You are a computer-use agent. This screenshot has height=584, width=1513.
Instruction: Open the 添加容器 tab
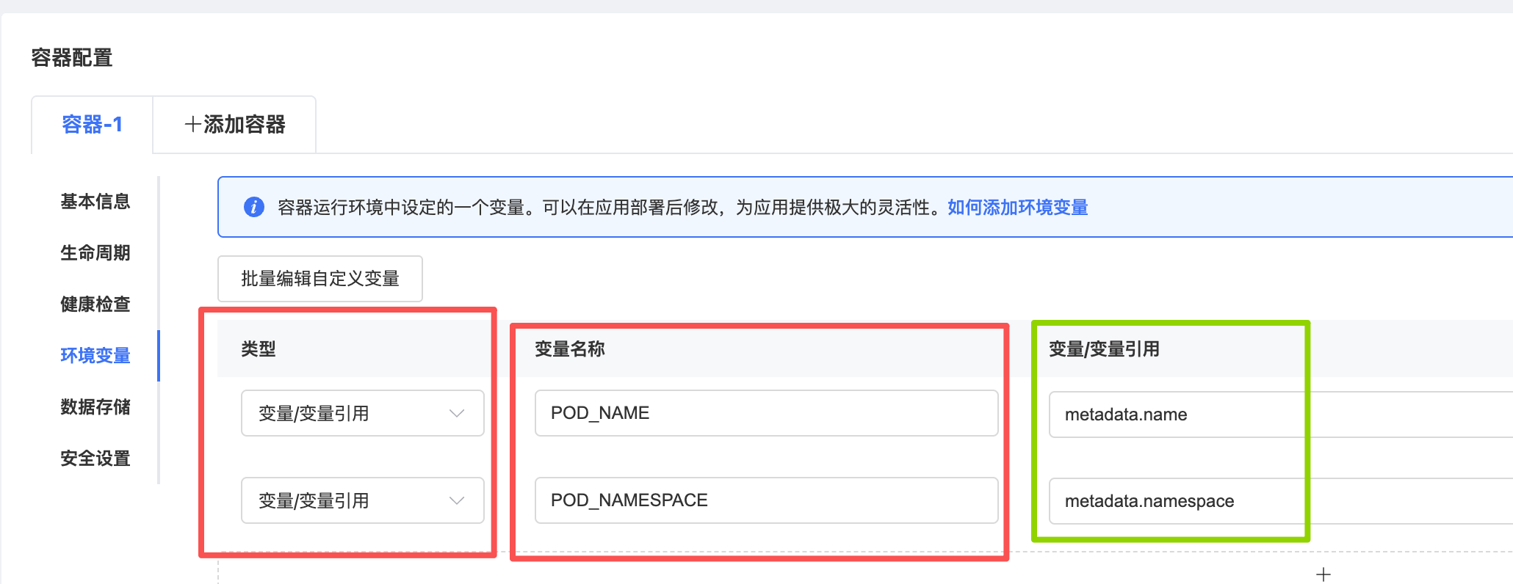coord(235,125)
